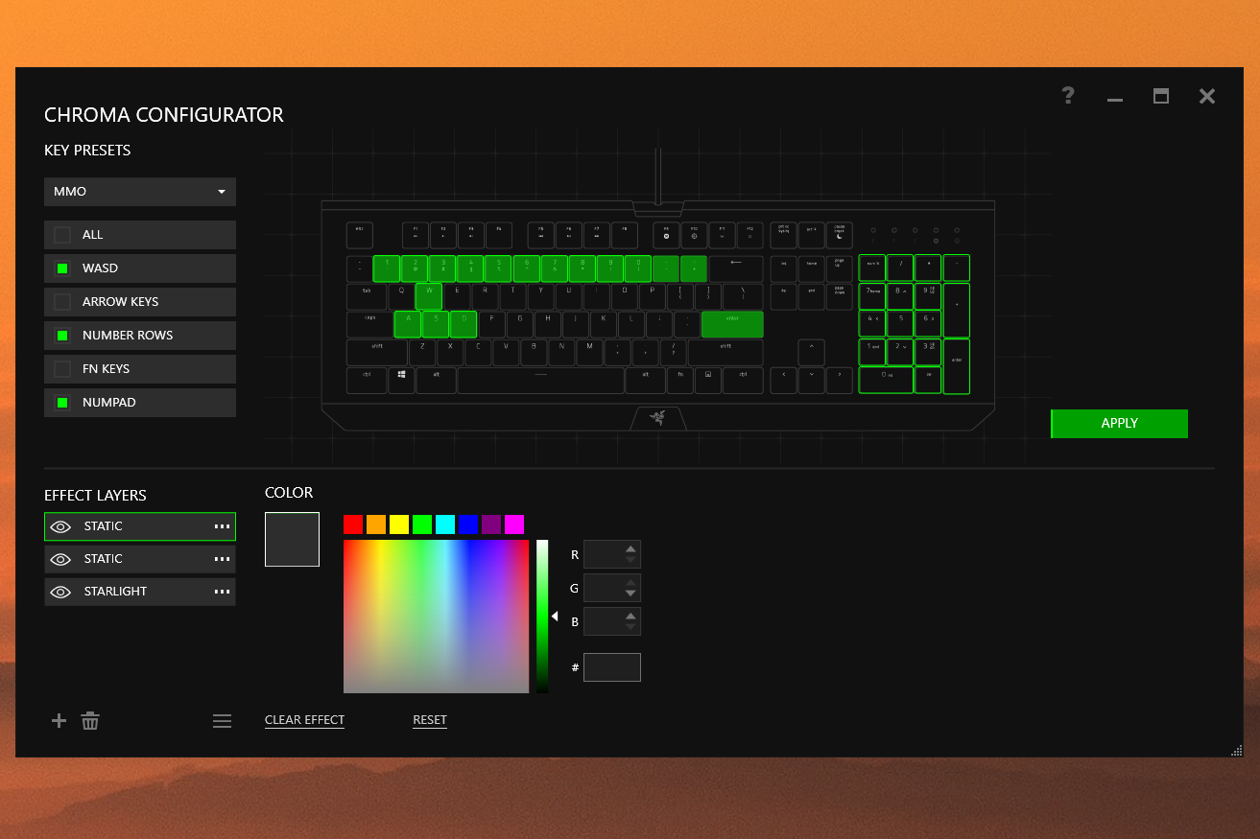The height and width of the screenshot is (839, 1260).
Task: Click the CLEAR EFFECT link
Action: (x=304, y=720)
